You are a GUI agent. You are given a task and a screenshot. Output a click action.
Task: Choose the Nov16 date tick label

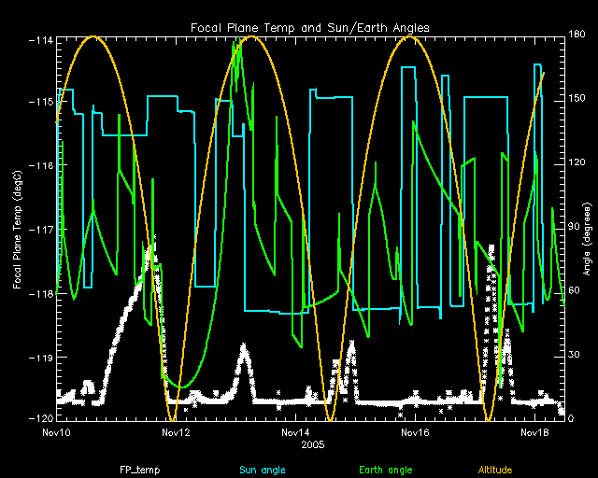click(415, 433)
